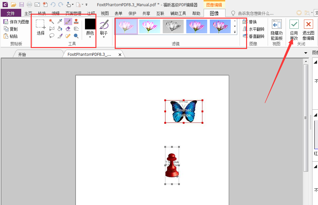Click the open folder icon
Image resolution: width=318 pixels, height=205 pixels.
click(x=14, y=5)
